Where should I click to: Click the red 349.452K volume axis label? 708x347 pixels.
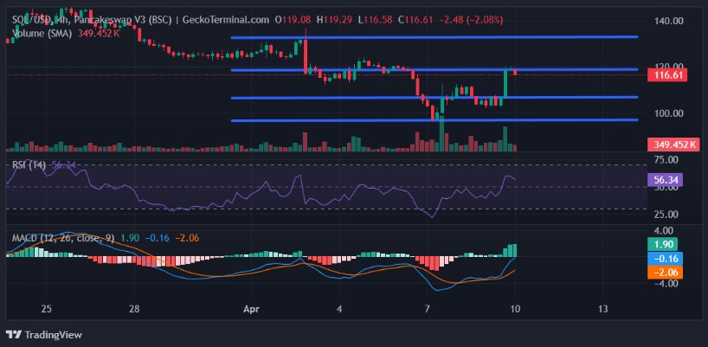[673, 145]
